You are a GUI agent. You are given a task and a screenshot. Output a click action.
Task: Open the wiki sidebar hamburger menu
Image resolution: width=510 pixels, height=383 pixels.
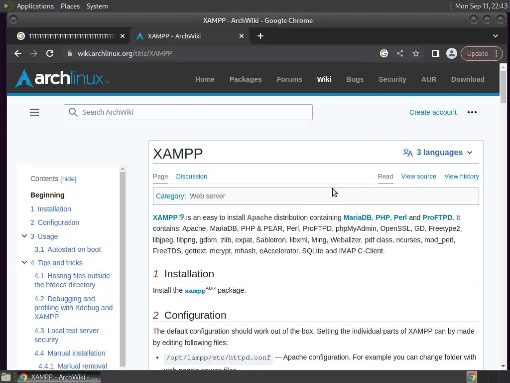click(34, 112)
